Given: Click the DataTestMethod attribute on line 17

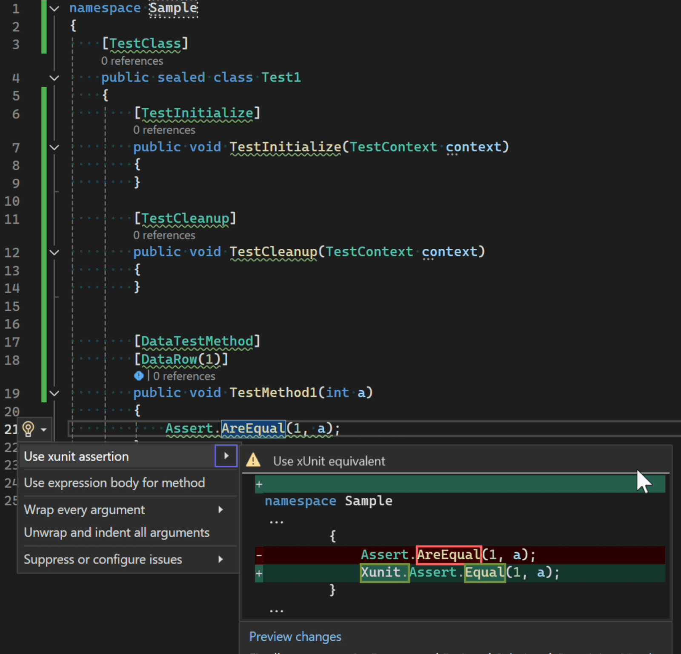Looking at the screenshot, I should click(197, 341).
